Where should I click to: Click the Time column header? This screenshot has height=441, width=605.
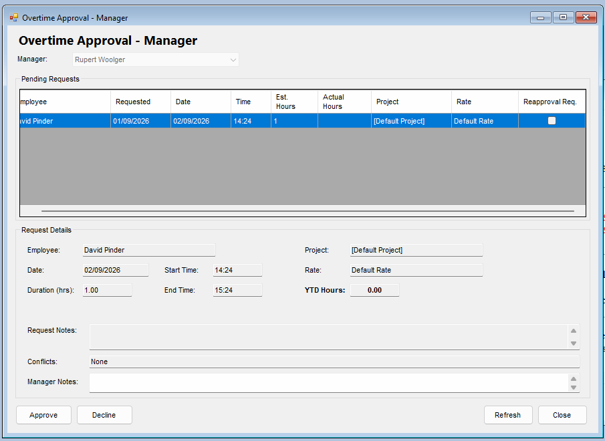click(251, 102)
